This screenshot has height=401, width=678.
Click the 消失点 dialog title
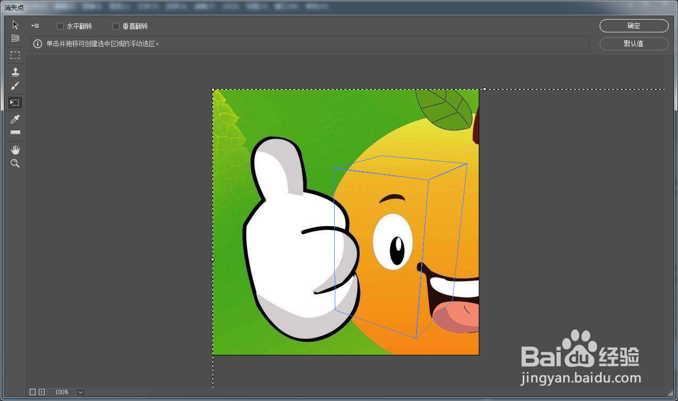point(14,7)
